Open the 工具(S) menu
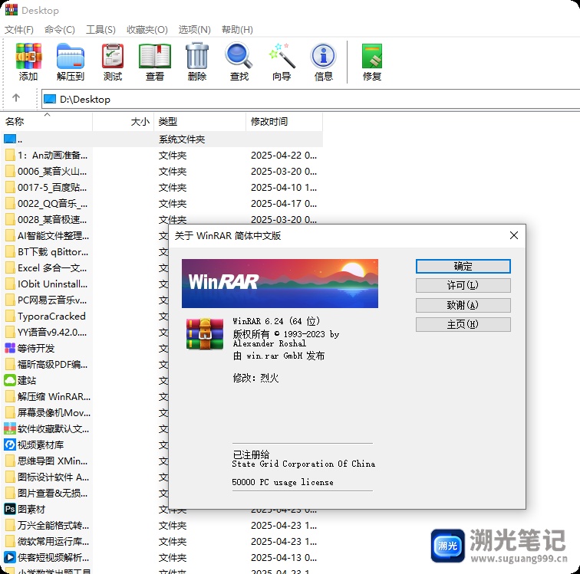Screen dimensions: 580x574 pyautogui.click(x=101, y=30)
